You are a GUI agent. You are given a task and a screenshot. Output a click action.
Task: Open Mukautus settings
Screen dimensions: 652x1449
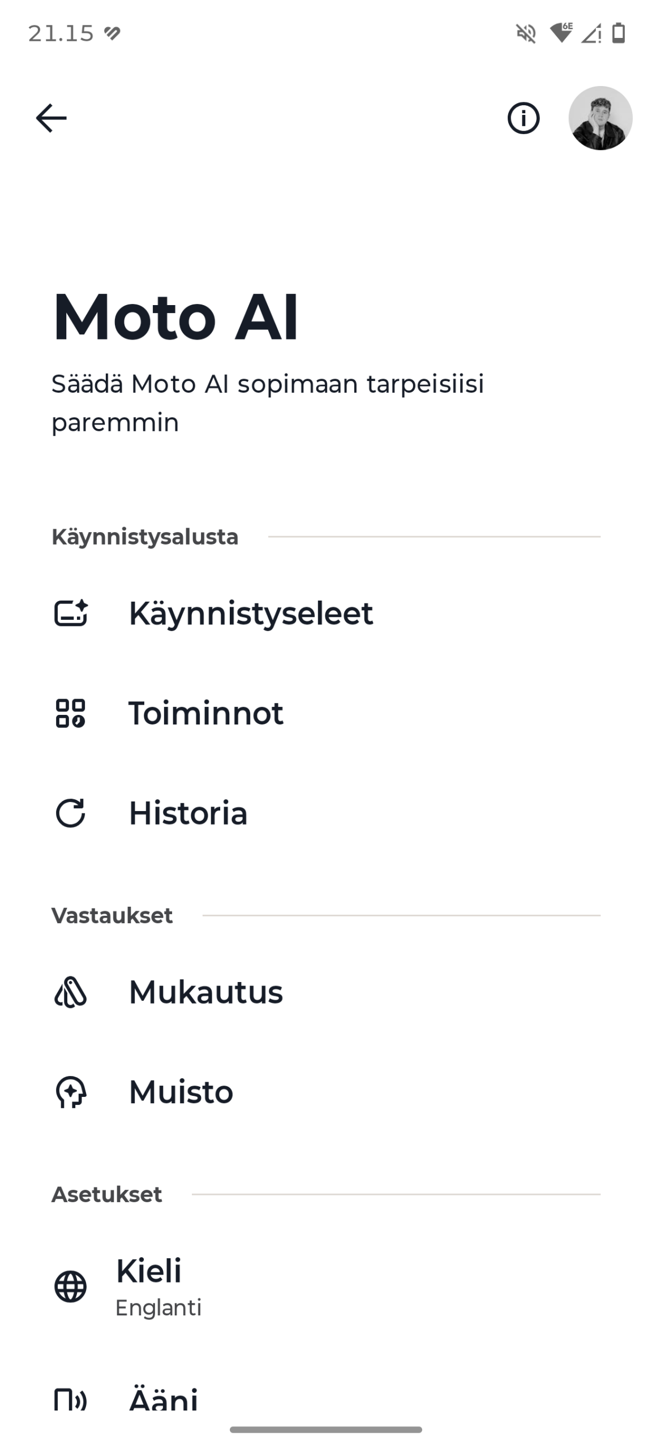click(x=206, y=992)
